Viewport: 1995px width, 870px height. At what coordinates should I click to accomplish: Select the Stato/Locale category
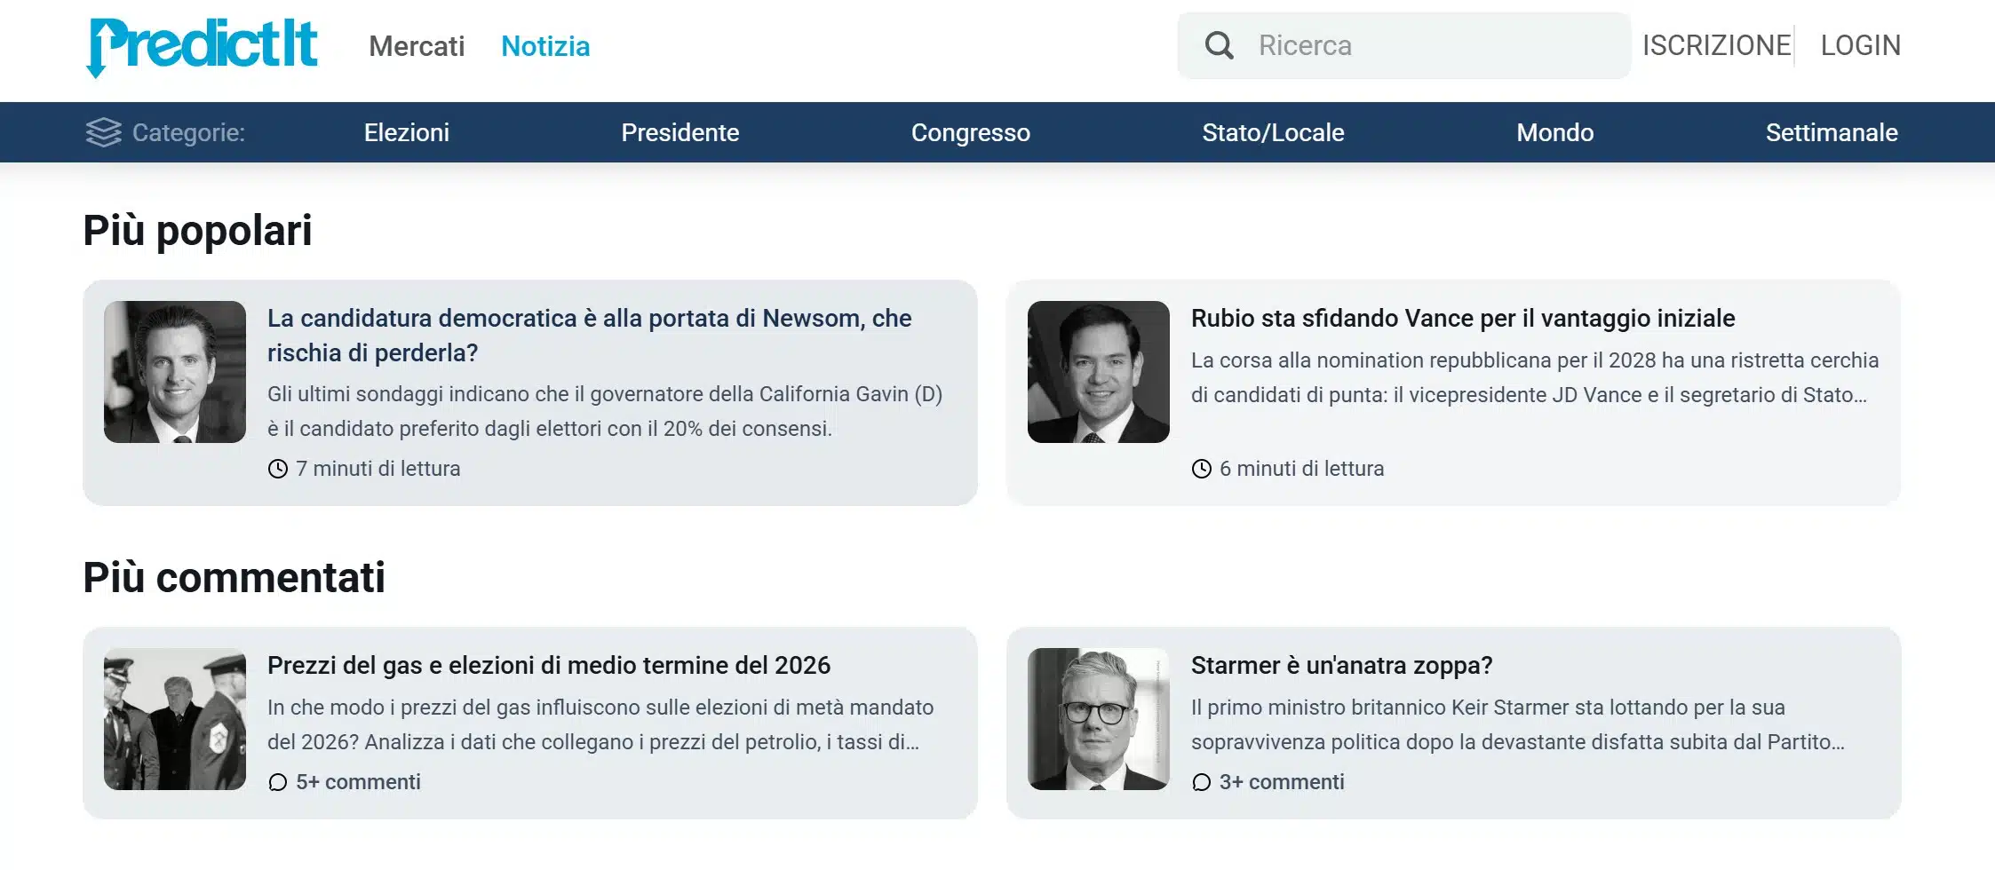click(1274, 132)
